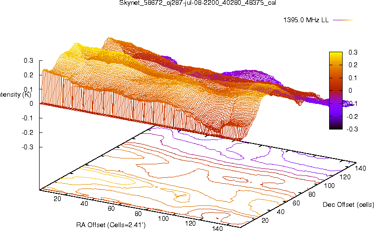Click the vertical intensity color bar

pyautogui.click(x=335, y=90)
